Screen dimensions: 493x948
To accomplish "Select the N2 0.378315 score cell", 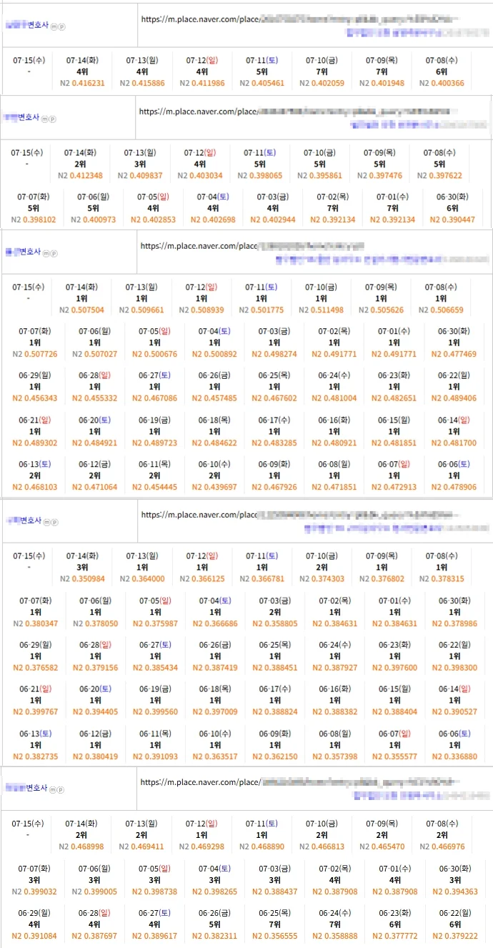I will click(x=442, y=578).
